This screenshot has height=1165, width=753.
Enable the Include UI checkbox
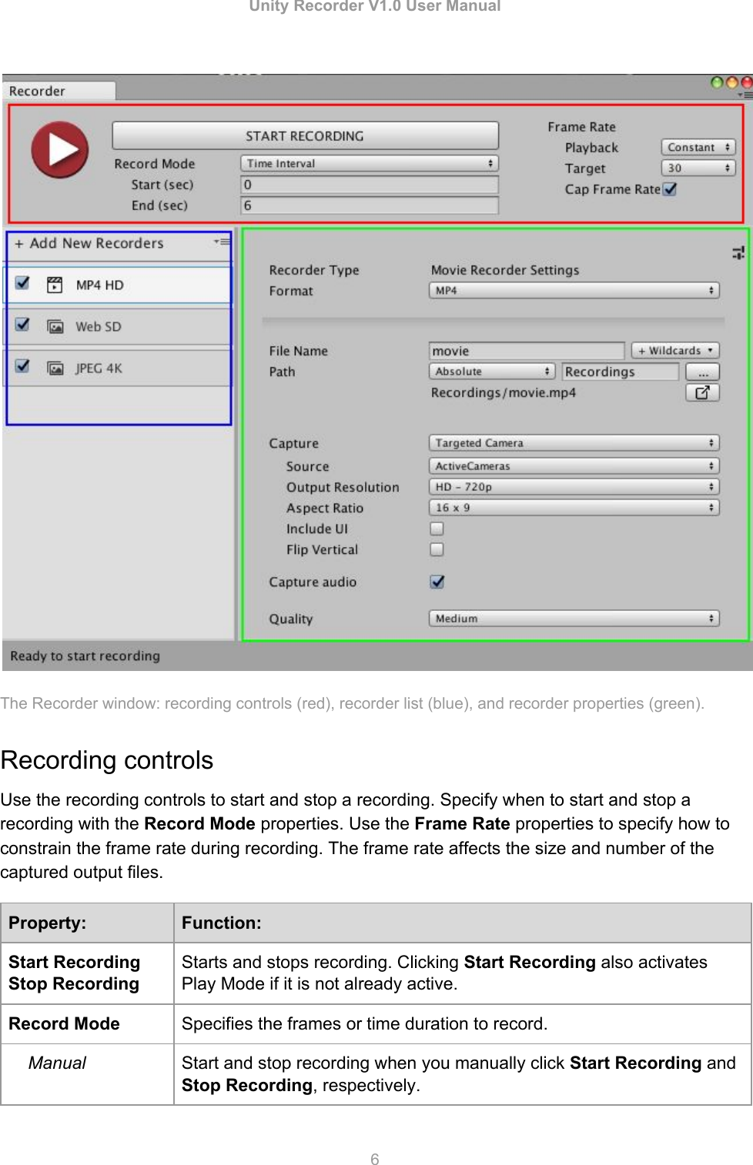tap(436, 528)
